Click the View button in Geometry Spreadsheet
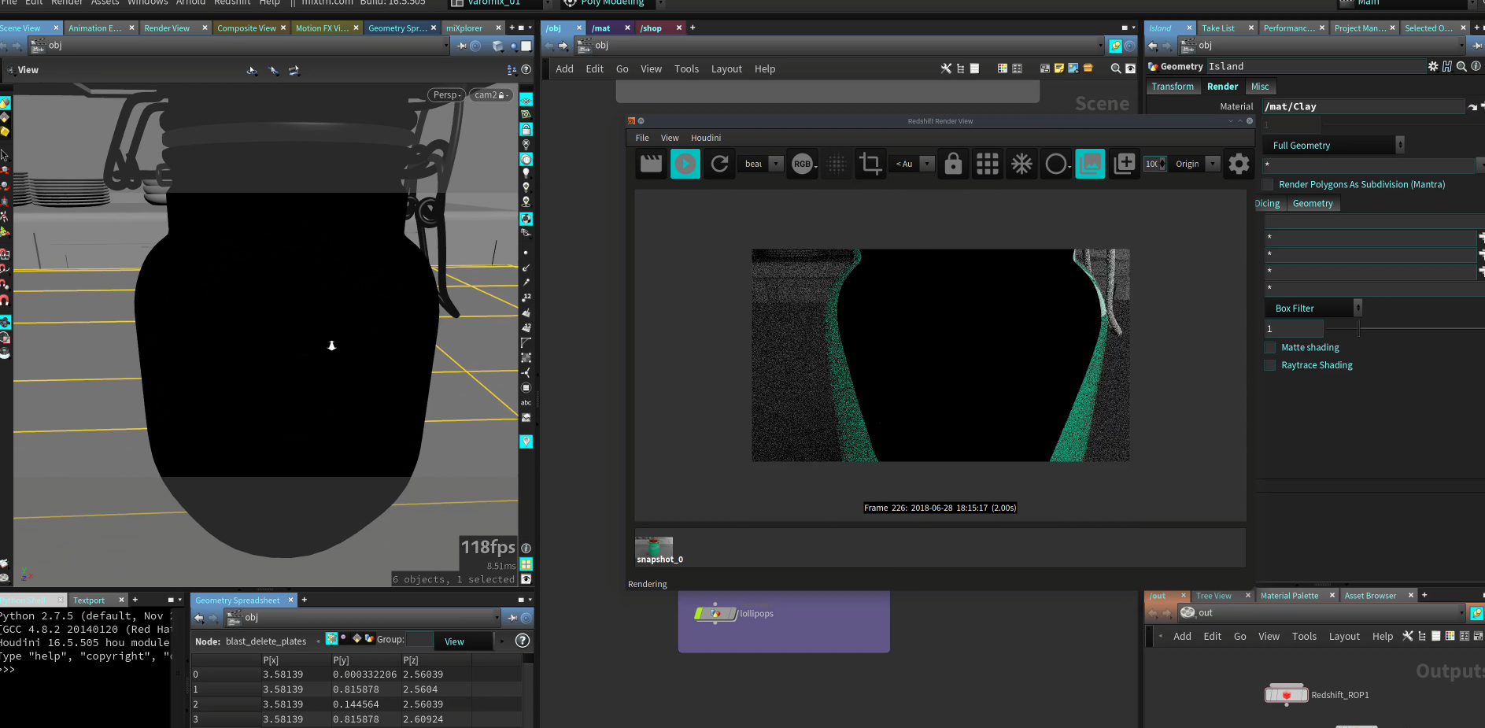1485x728 pixels. click(455, 641)
